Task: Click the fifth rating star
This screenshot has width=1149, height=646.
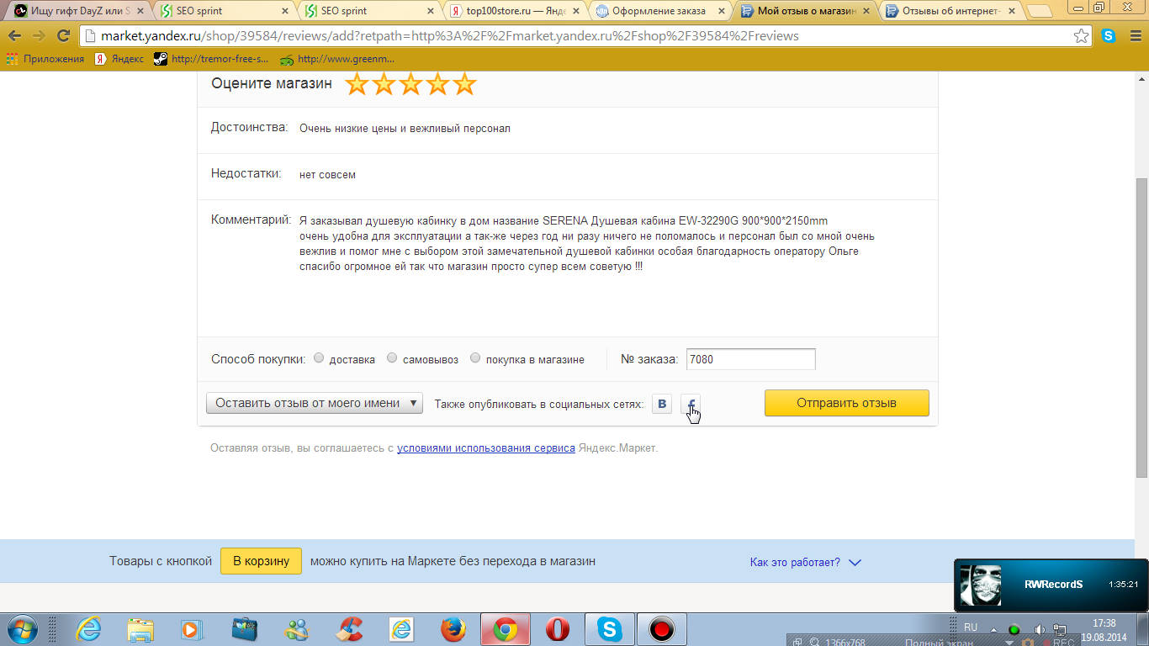Action: coord(464,84)
